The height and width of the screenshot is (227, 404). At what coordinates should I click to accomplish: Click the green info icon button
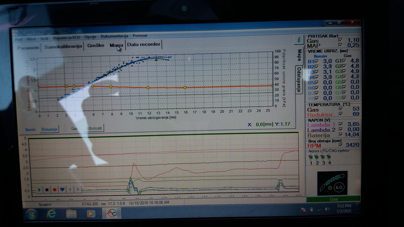tap(298, 40)
